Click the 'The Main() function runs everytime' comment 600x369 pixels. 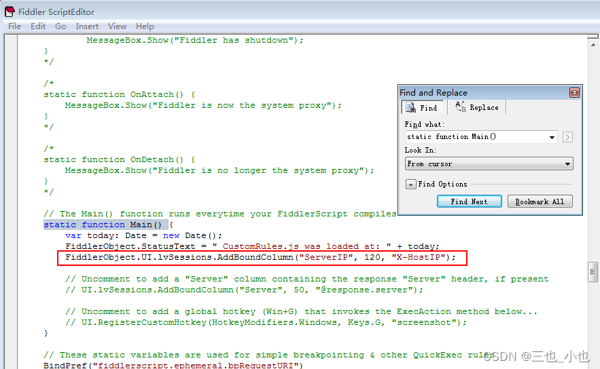[220, 214]
